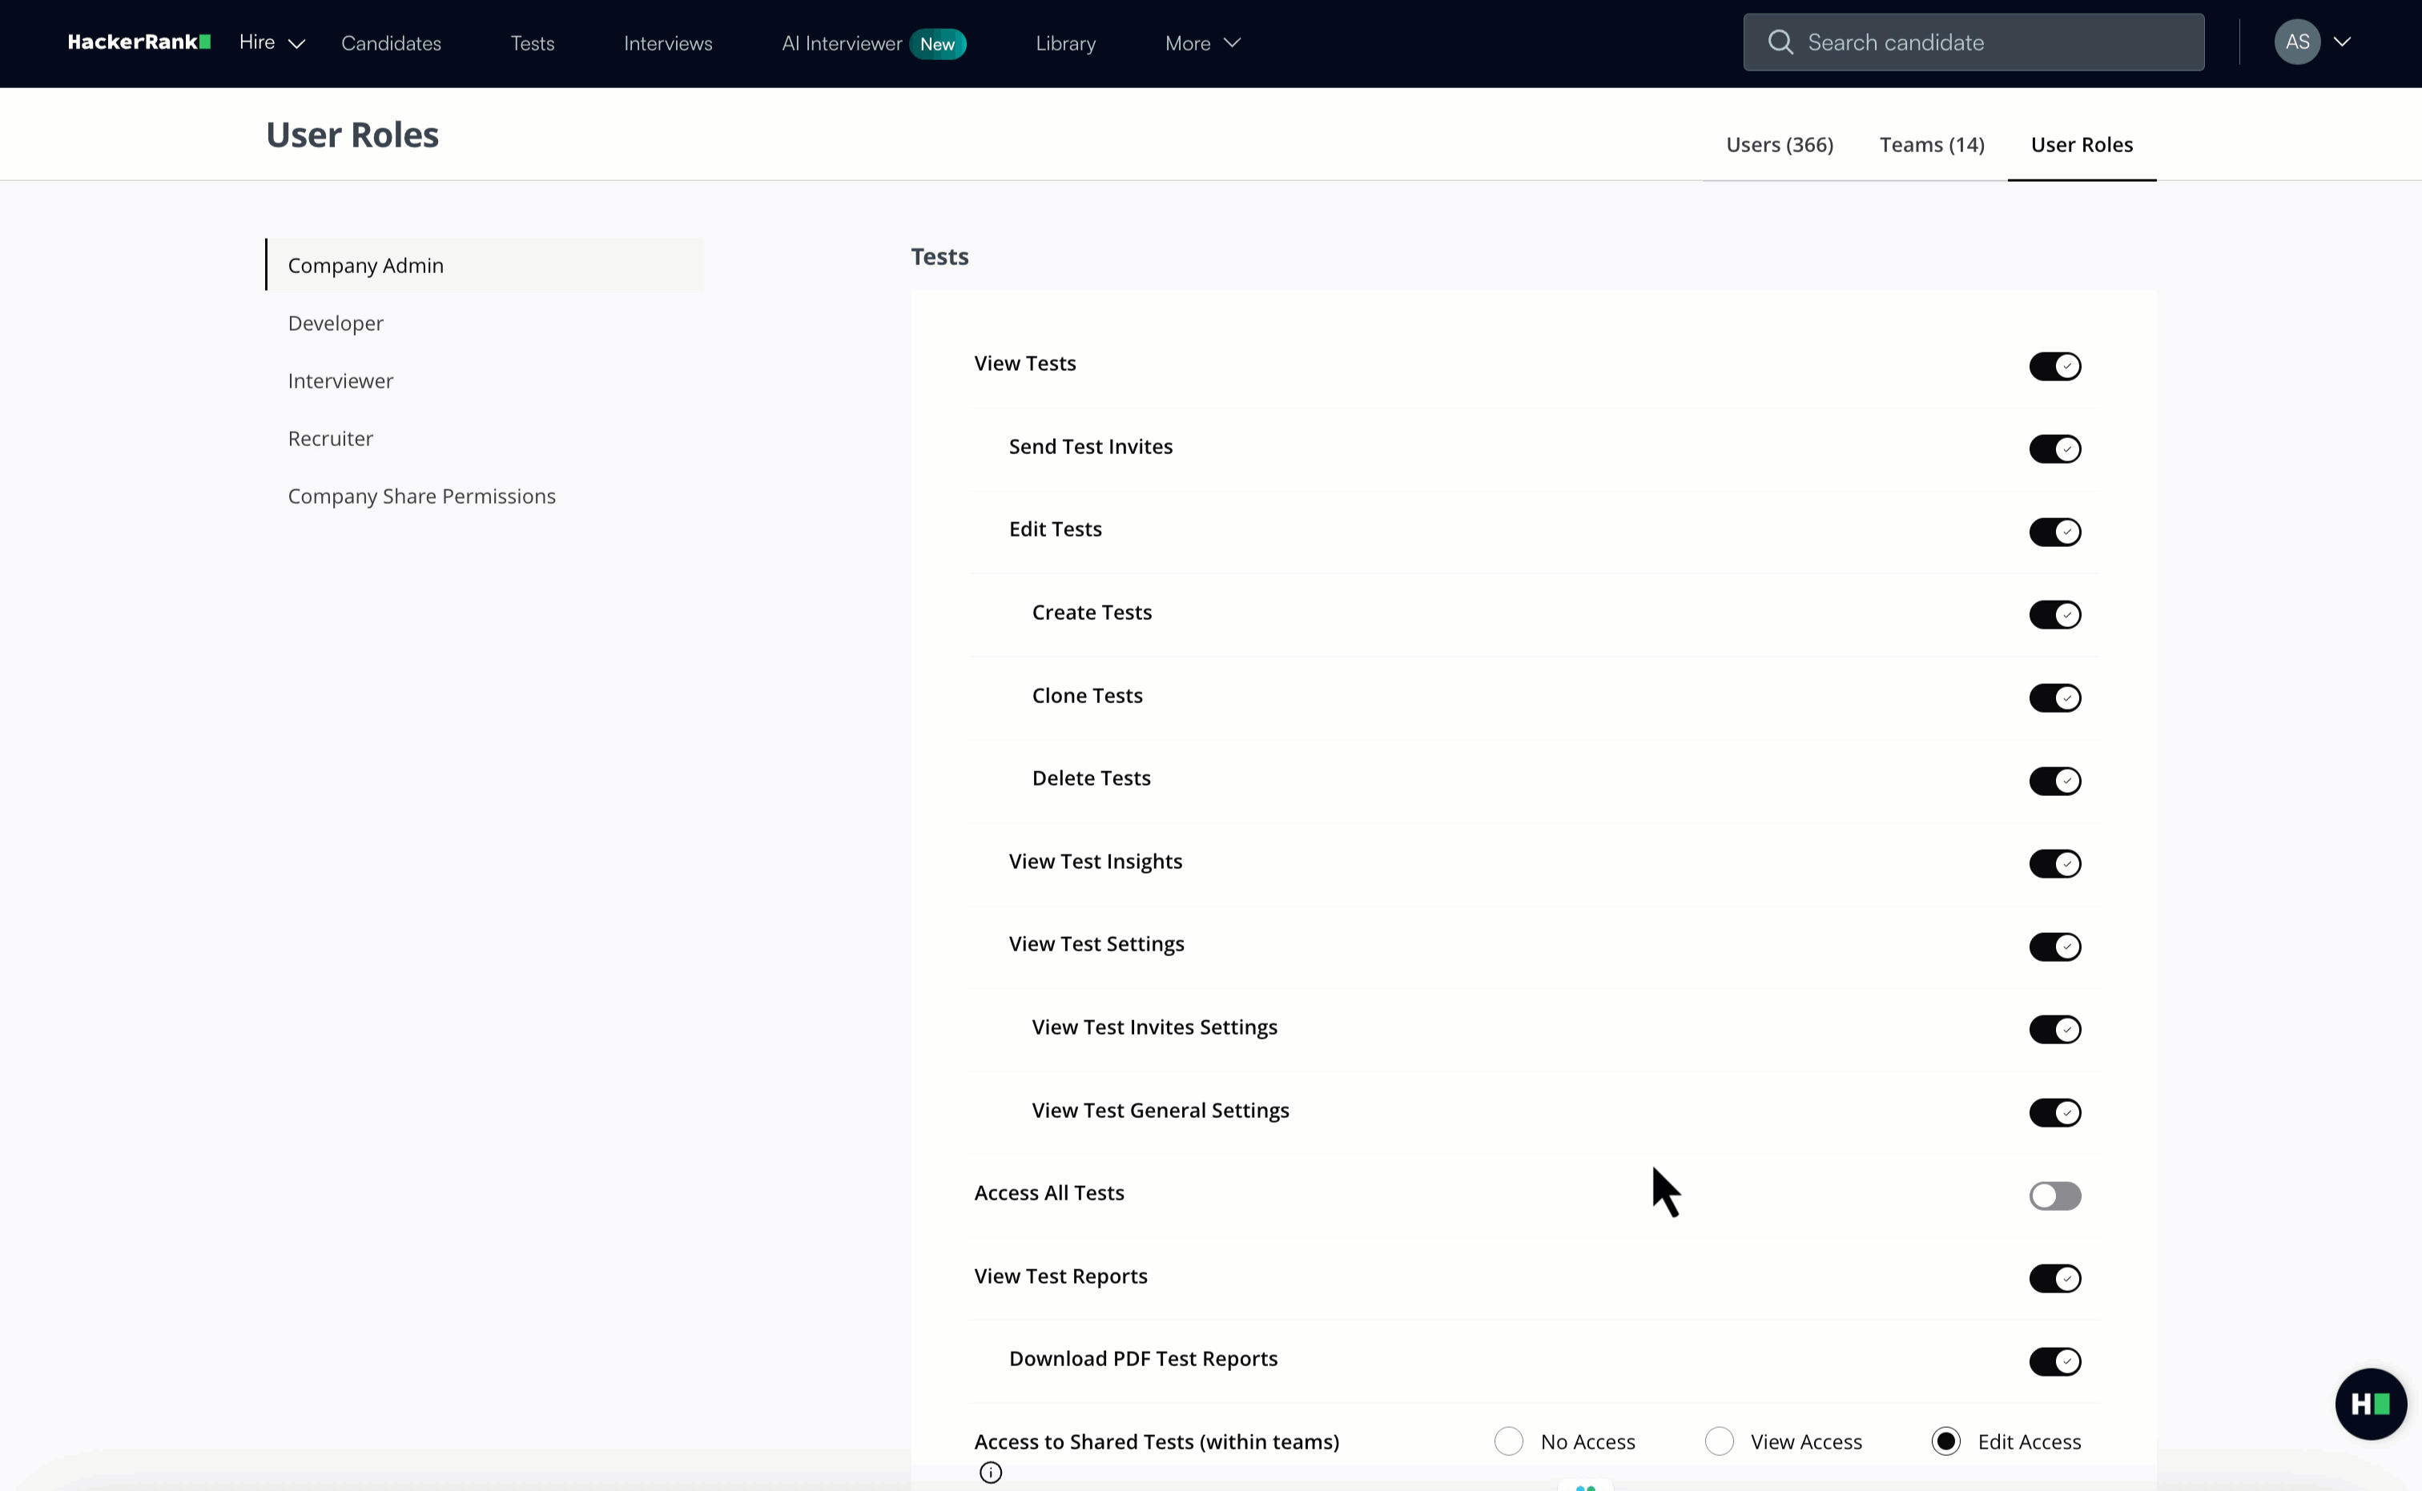Select the No Access radio button
The height and width of the screenshot is (1491, 2422).
[x=1508, y=1441]
